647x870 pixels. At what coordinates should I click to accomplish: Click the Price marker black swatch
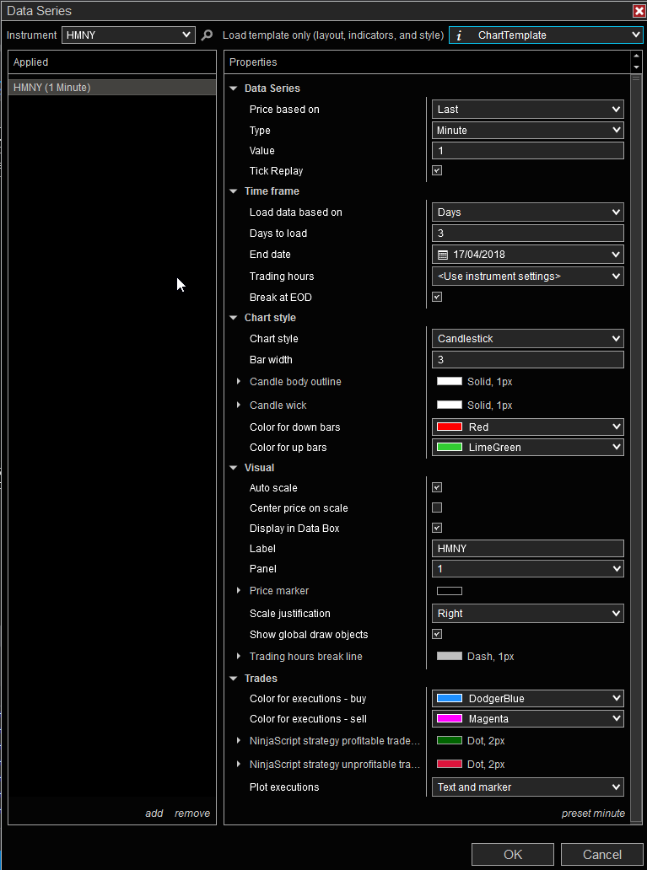click(450, 591)
